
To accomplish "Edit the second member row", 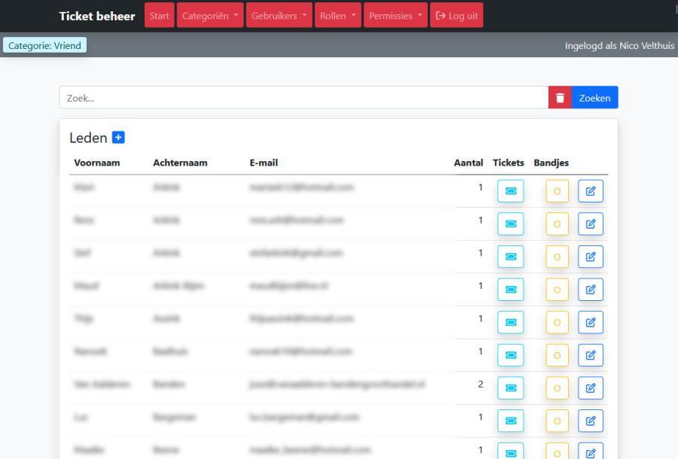I will 591,223.
